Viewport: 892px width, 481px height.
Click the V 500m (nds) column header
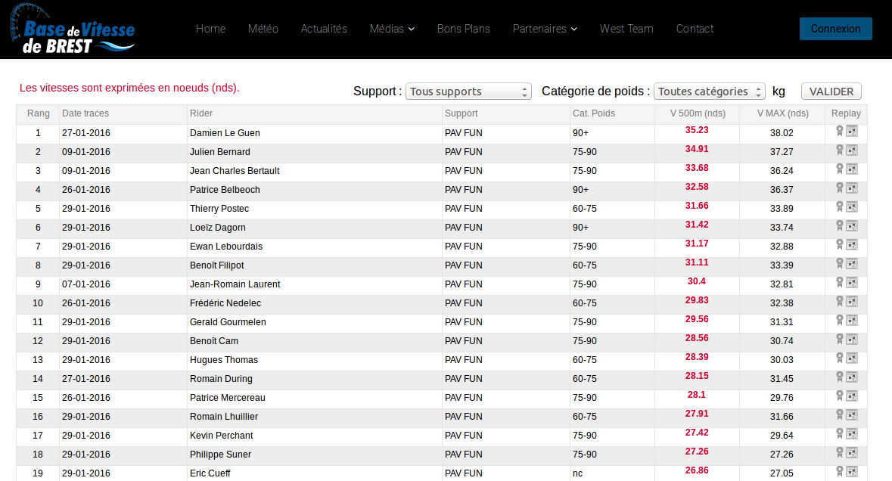coord(697,113)
